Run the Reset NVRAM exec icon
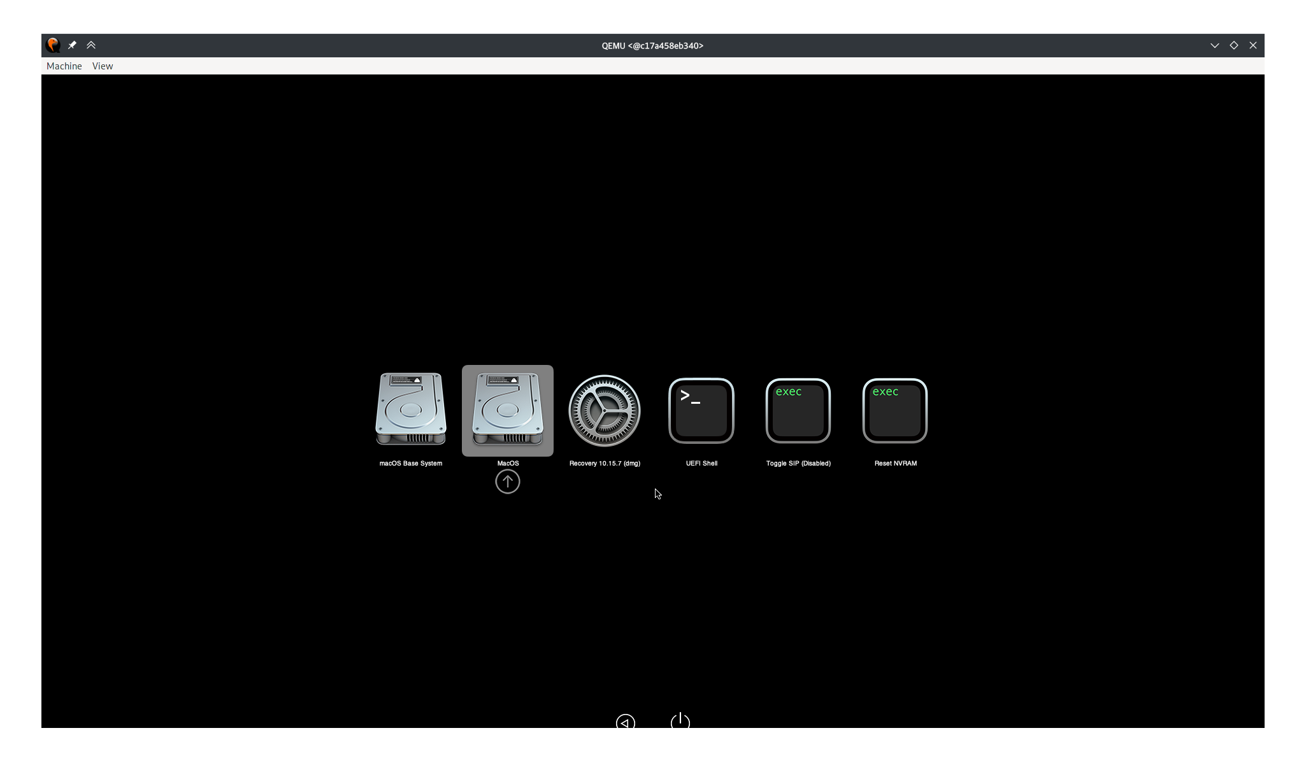The image size is (1306, 777). (894, 410)
